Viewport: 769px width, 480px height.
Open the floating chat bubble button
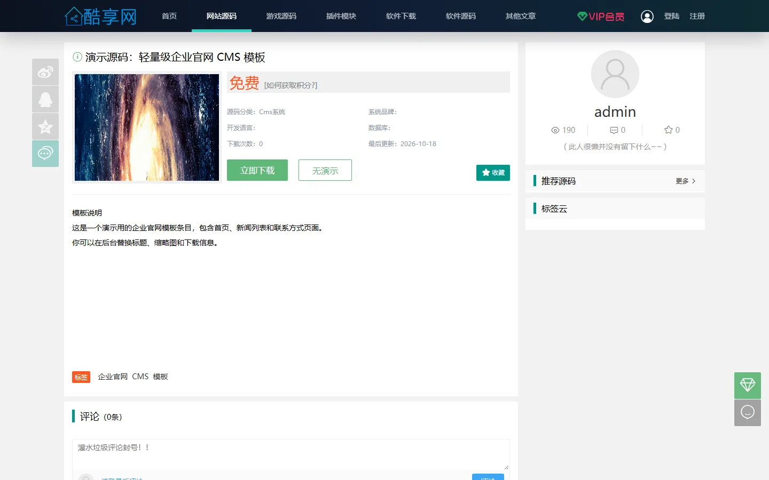coord(748,413)
